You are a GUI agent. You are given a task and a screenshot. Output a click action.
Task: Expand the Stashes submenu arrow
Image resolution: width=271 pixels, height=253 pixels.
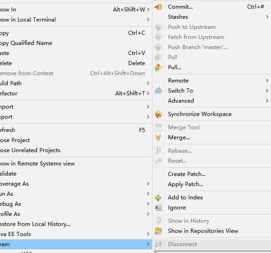[267, 17]
